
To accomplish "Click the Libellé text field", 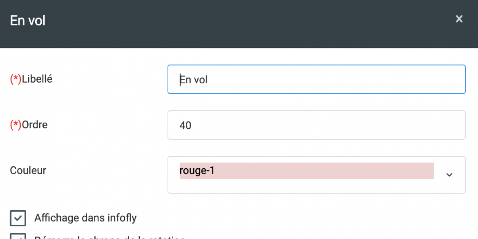I will point(316,79).
